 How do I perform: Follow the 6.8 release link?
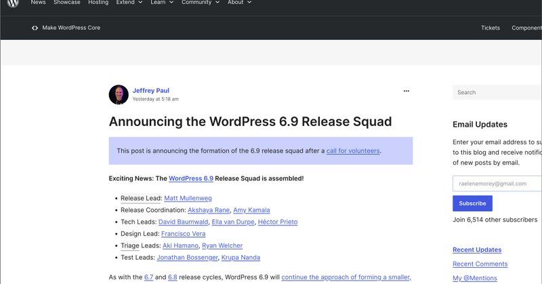(173, 277)
